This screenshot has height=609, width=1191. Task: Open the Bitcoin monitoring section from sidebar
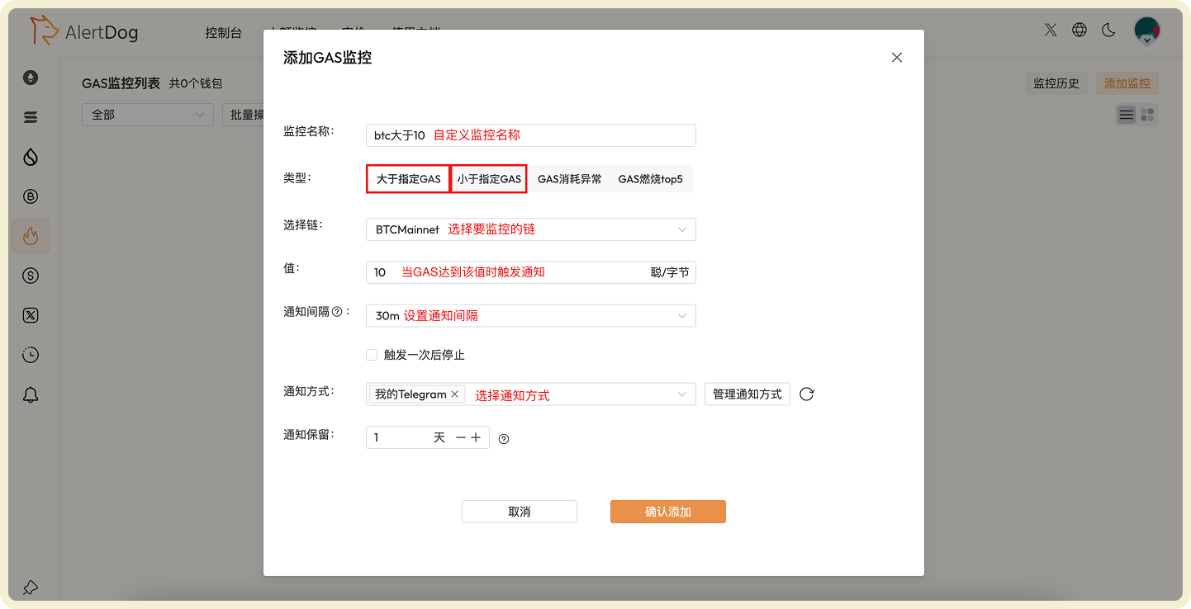[31, 196]
